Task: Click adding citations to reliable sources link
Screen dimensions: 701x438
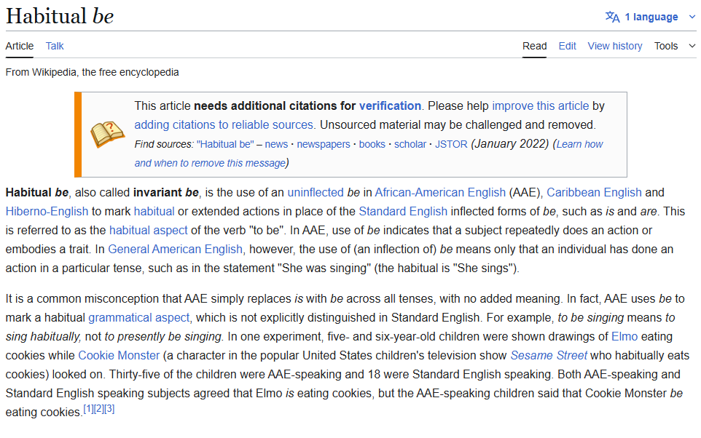Action: (x=224, y=124)
